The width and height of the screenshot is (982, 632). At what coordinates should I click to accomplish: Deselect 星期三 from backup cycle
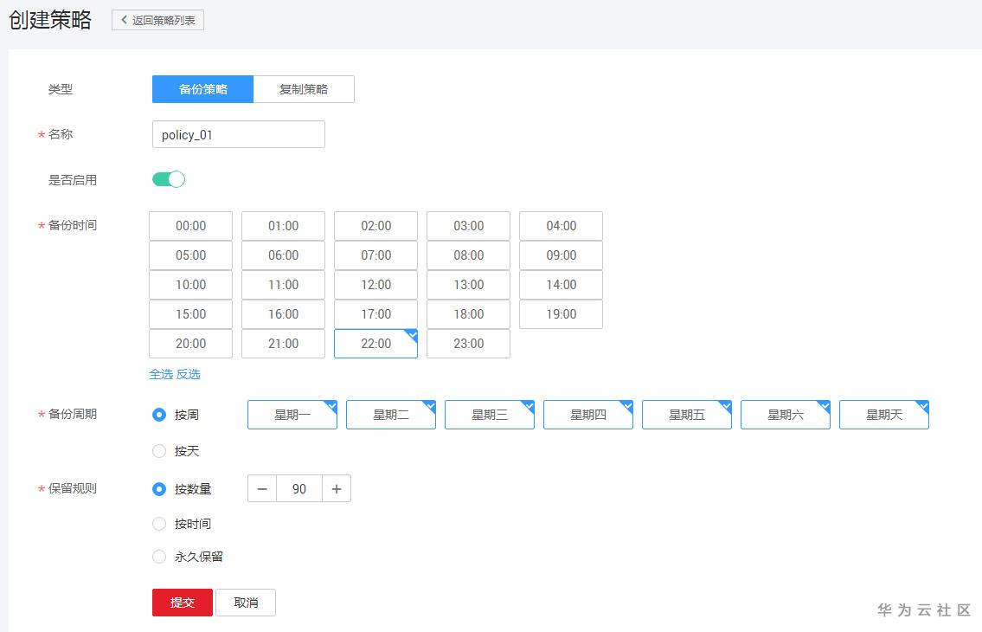tap(490, 415)
